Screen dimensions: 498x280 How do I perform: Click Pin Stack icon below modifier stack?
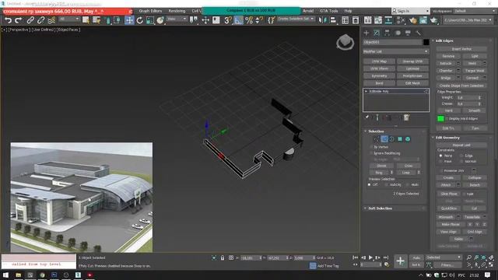pyautogui.click(x=367, y=117)
